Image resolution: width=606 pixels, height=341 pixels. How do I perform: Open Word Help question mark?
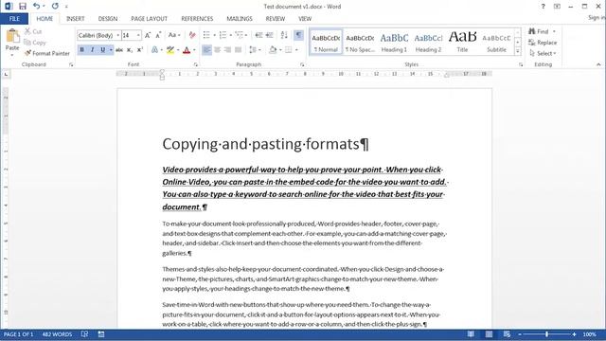point(543,7)
